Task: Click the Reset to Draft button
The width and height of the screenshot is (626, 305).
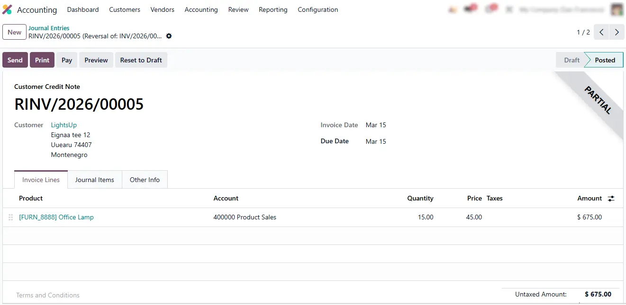Action: [x=141, y=60]
